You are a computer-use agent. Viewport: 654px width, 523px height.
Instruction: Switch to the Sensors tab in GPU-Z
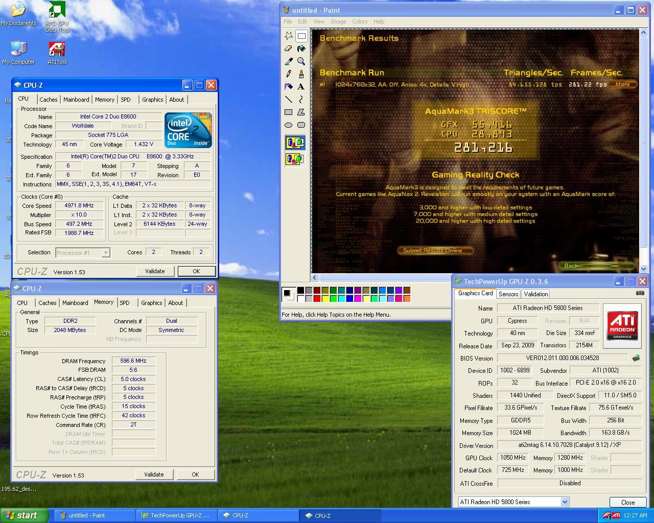pyautogui.click(x=508, y=294)
